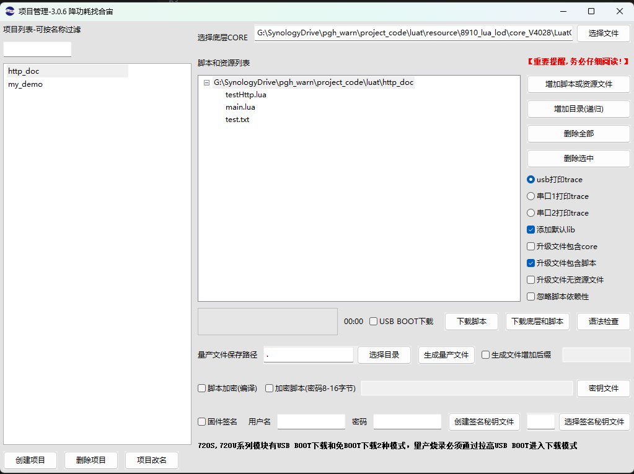The width and height of the screenshot is (634, 474).
Task: Click the project name filter field
Action: (x=37, y=50)
